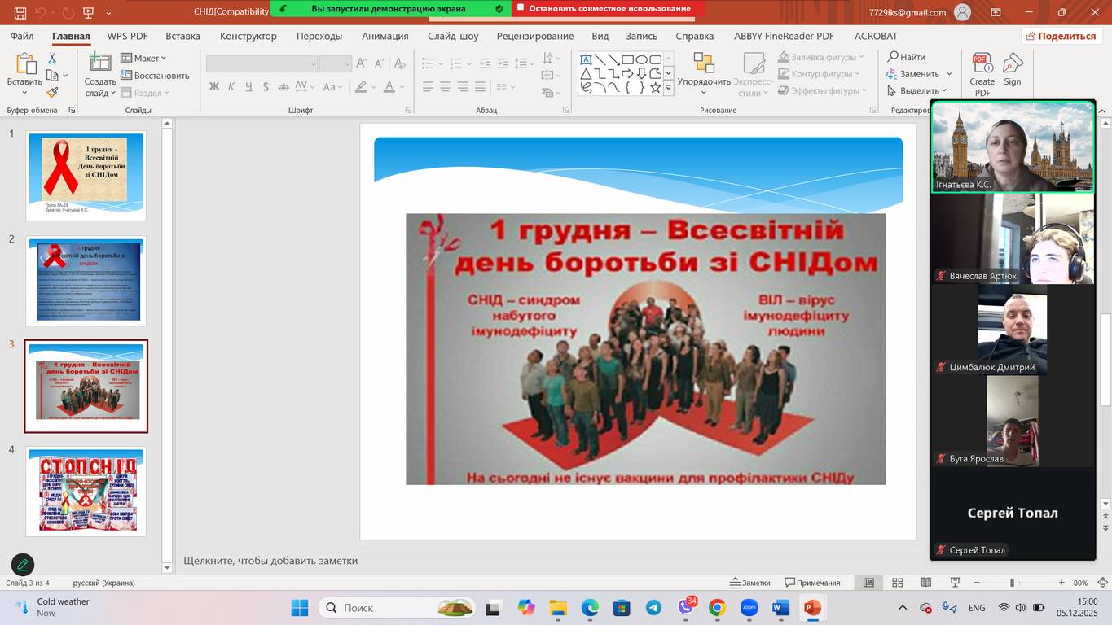Open Reading view from status bar

[926, 583]
